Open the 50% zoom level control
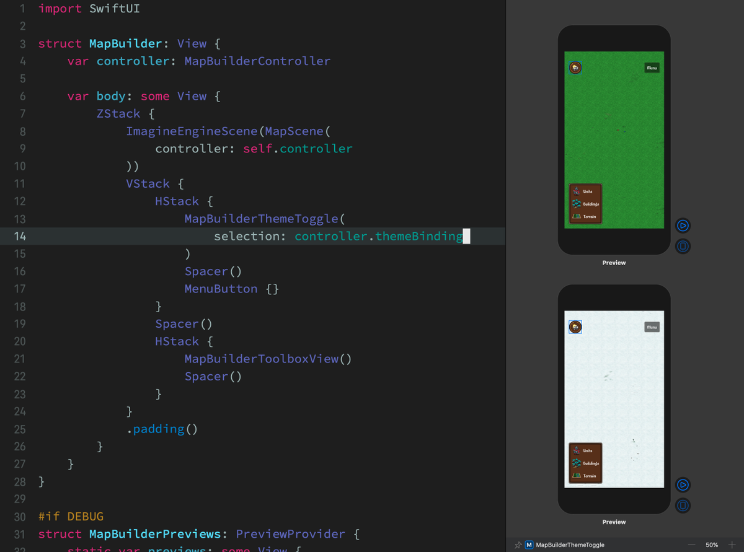 point(712,545)
